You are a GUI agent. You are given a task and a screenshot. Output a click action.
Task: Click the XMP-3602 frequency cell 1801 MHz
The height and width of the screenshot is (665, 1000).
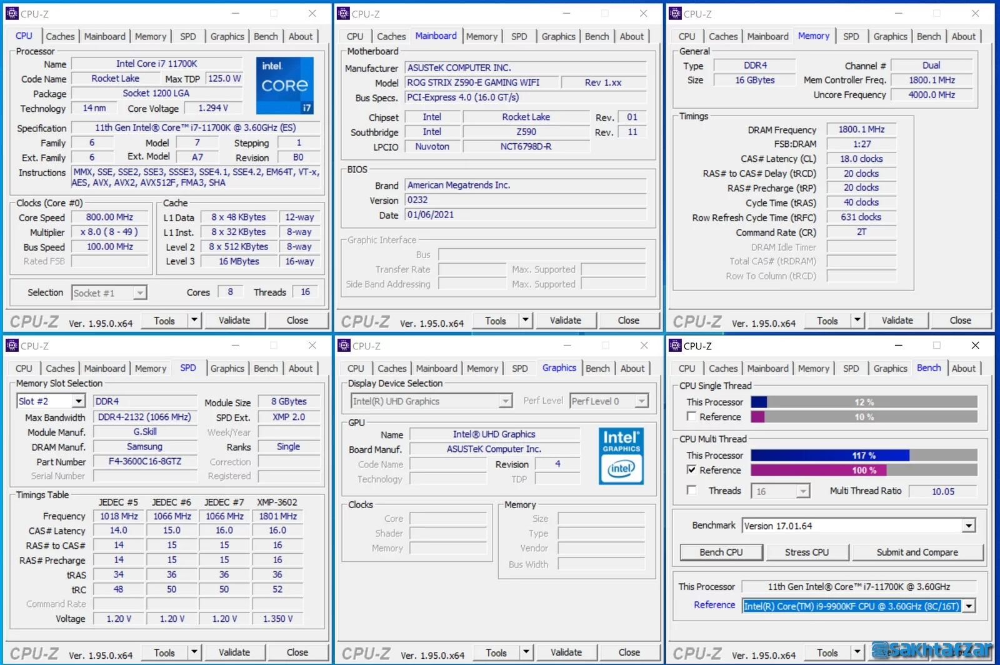(x=277, y=516)
